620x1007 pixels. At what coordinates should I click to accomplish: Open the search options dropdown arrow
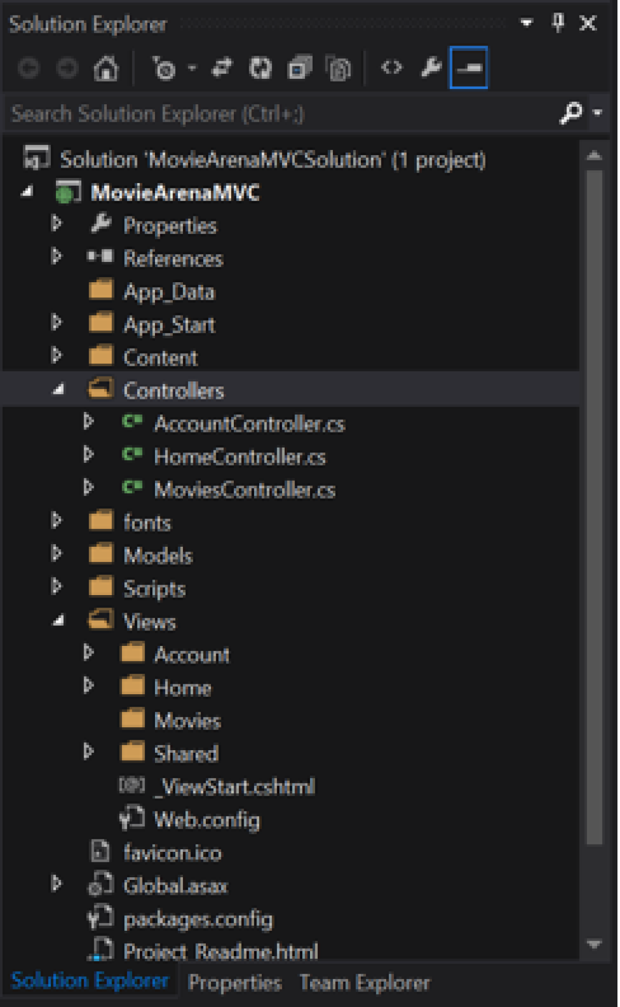(x=598, y=113)
